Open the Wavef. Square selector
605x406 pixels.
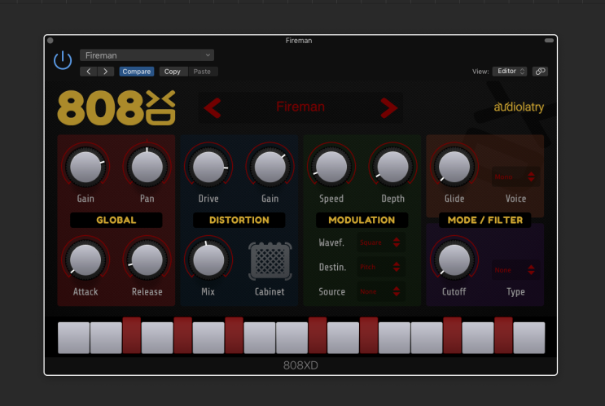click(381, 242)
